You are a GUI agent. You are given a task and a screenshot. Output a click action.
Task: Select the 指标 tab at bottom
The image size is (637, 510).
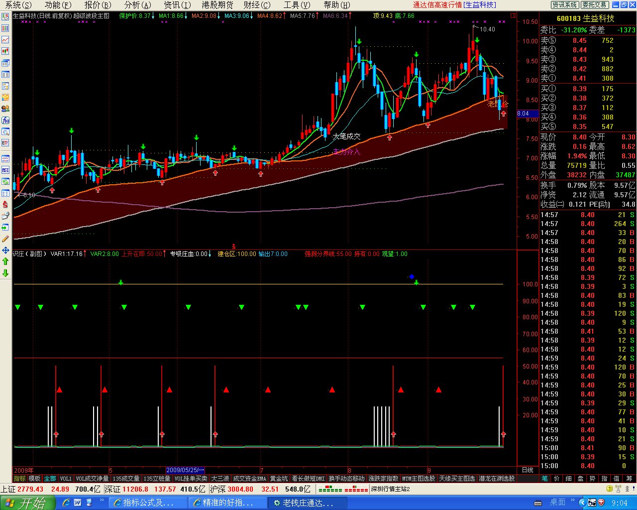20,478
